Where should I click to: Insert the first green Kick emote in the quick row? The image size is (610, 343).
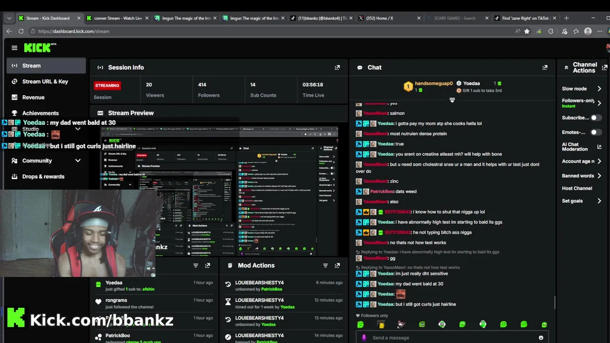point(360,324)
